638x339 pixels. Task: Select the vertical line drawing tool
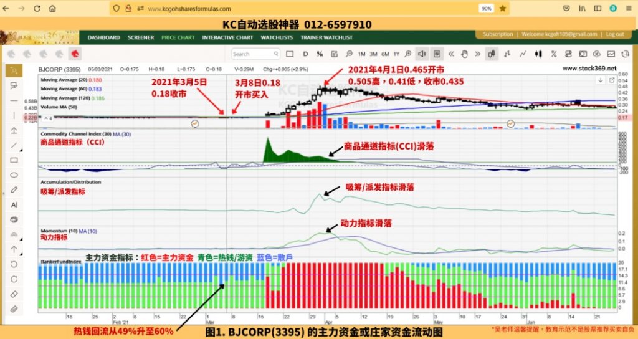[x=14, y=115]
